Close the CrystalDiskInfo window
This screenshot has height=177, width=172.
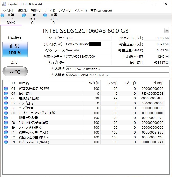166,4
